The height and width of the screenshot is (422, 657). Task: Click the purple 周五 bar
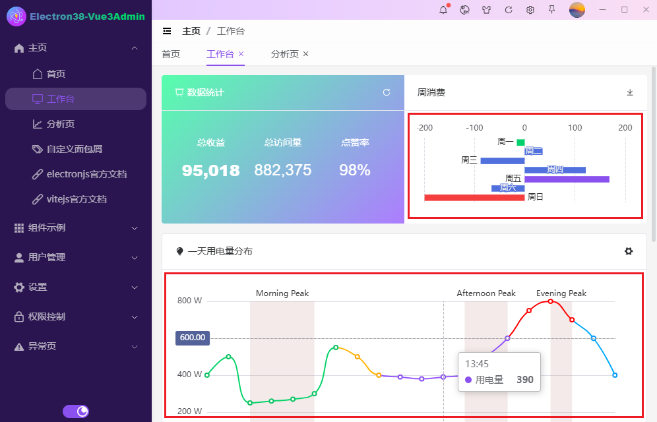tap(567, 179)
